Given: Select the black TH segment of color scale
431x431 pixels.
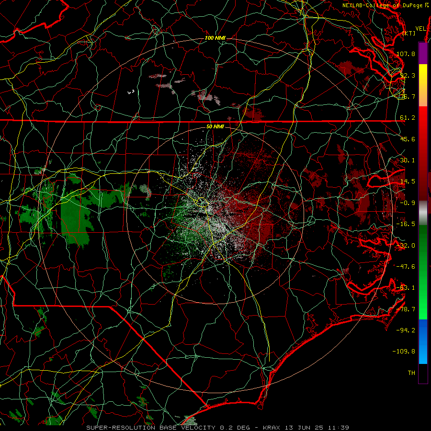Looking at the screenshot, I should (423, 374).
